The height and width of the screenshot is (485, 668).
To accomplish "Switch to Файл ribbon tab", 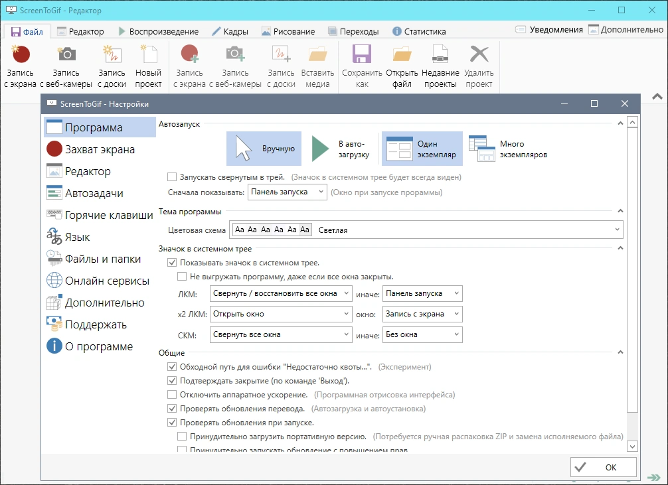I will click(x=27, y=31).
